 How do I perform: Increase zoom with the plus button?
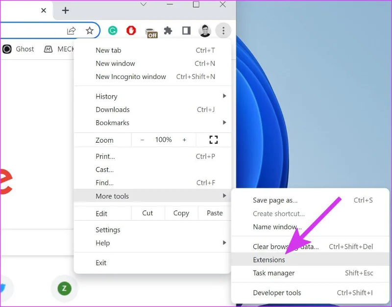click(x=184, y=140)
